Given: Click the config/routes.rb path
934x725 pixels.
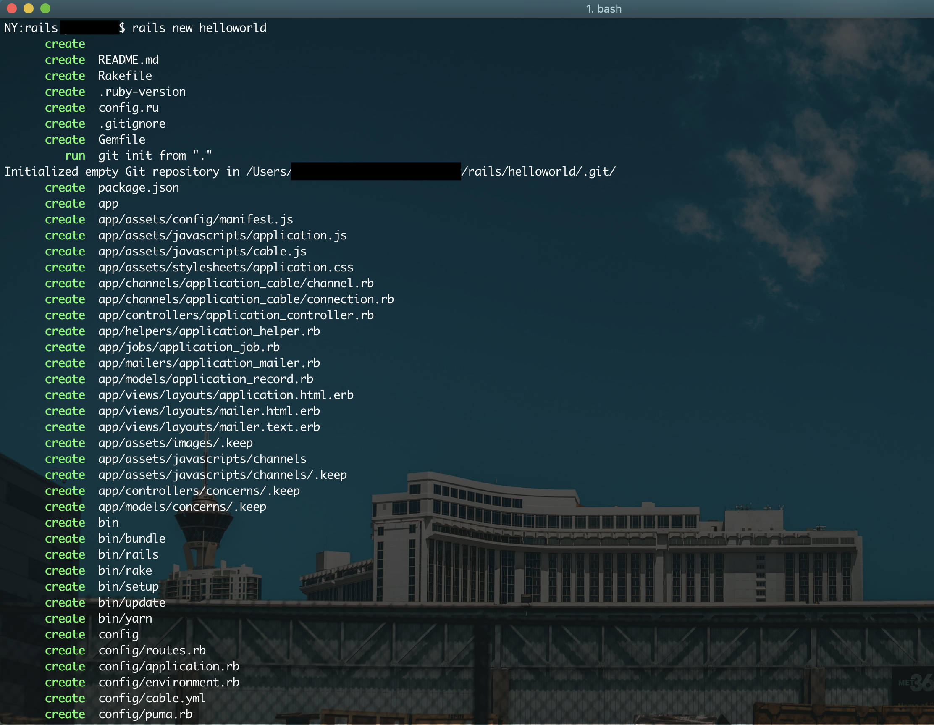Looking at the screenshot, I should click(x=152, y=651).
